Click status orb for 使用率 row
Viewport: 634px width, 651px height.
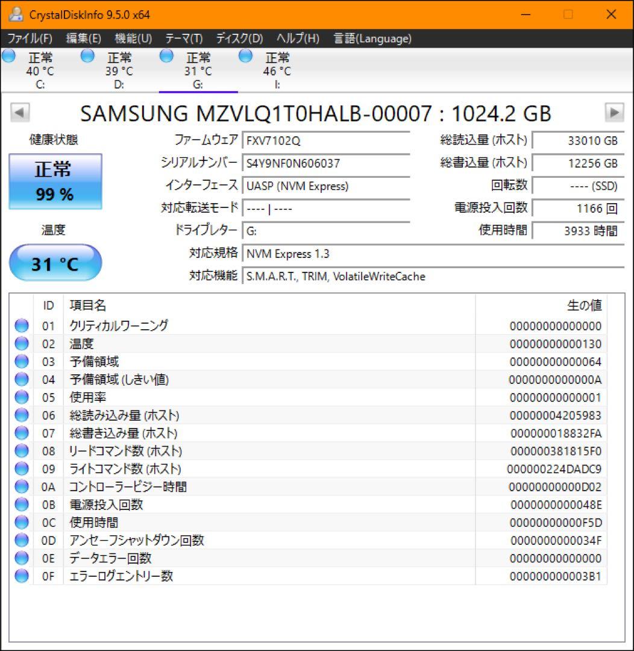[x=22, y=397]
